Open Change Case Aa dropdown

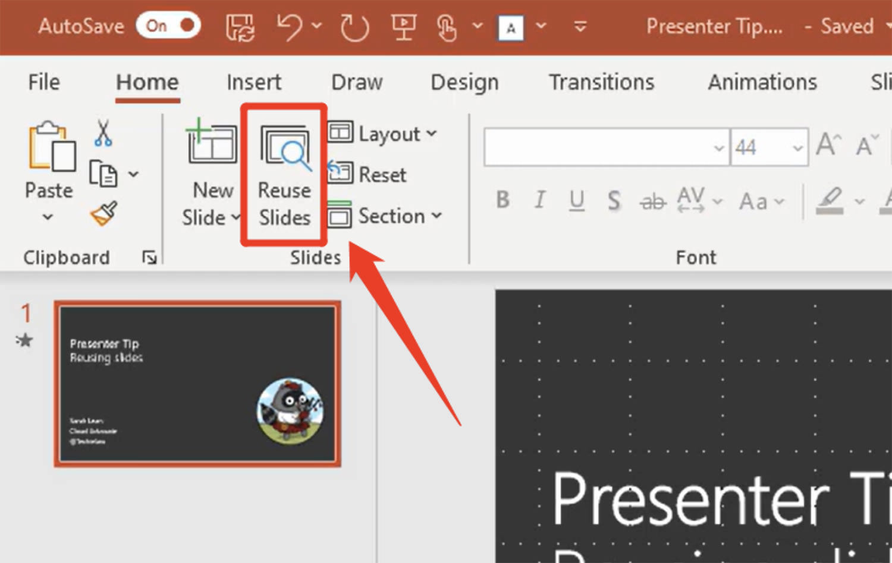click(x=762, y=202)
